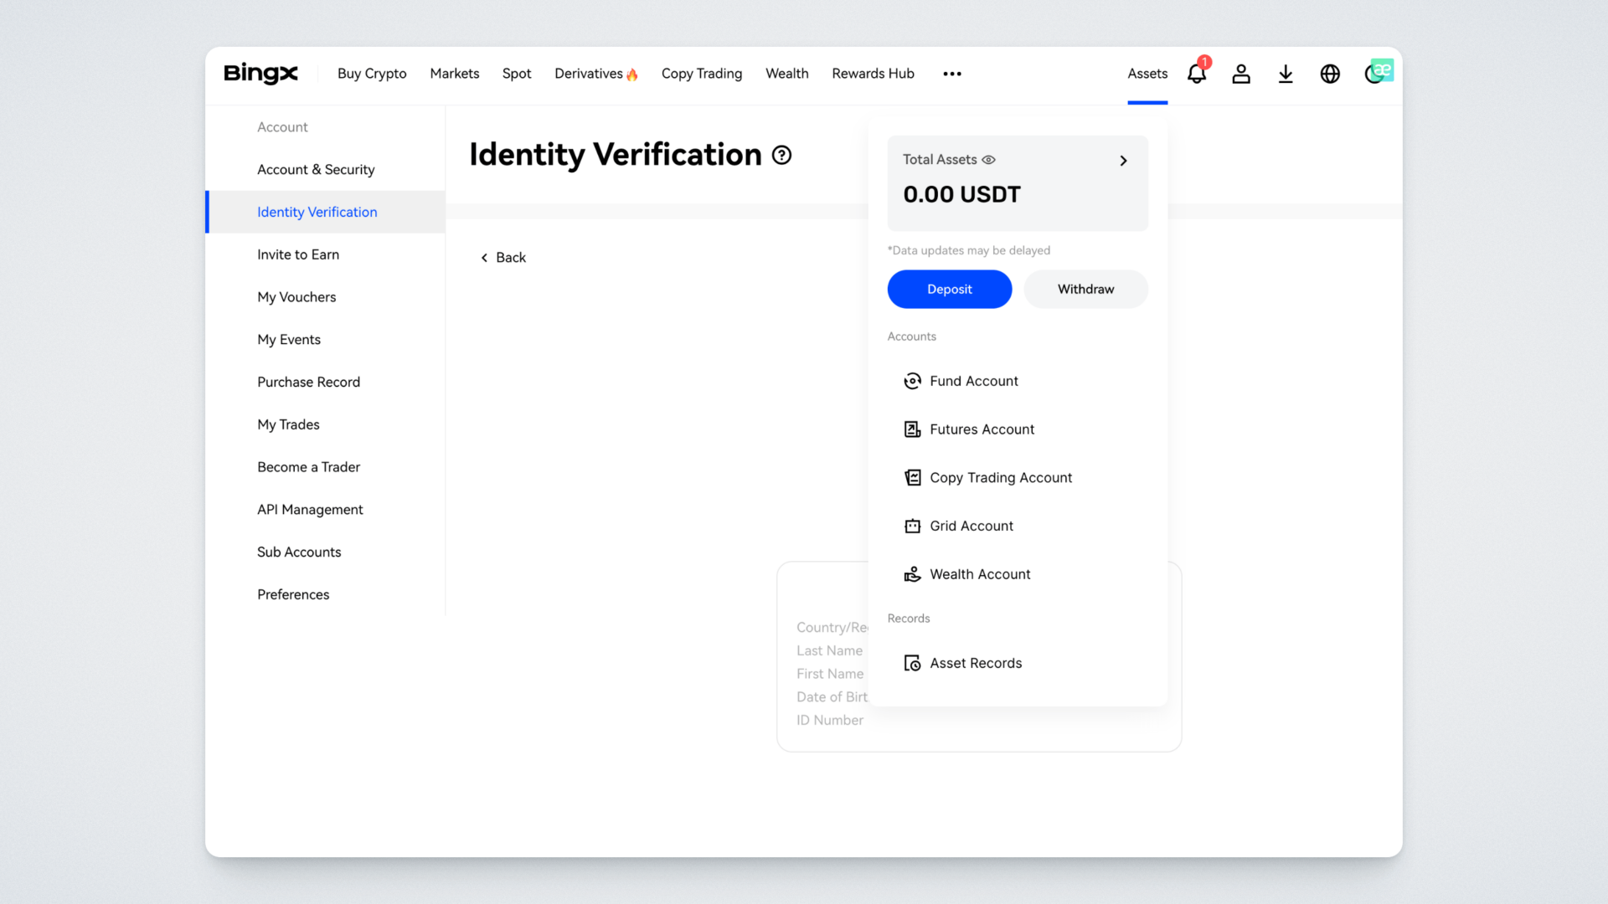Expand Total Assets details arrow

click(x=1123, y=161)
